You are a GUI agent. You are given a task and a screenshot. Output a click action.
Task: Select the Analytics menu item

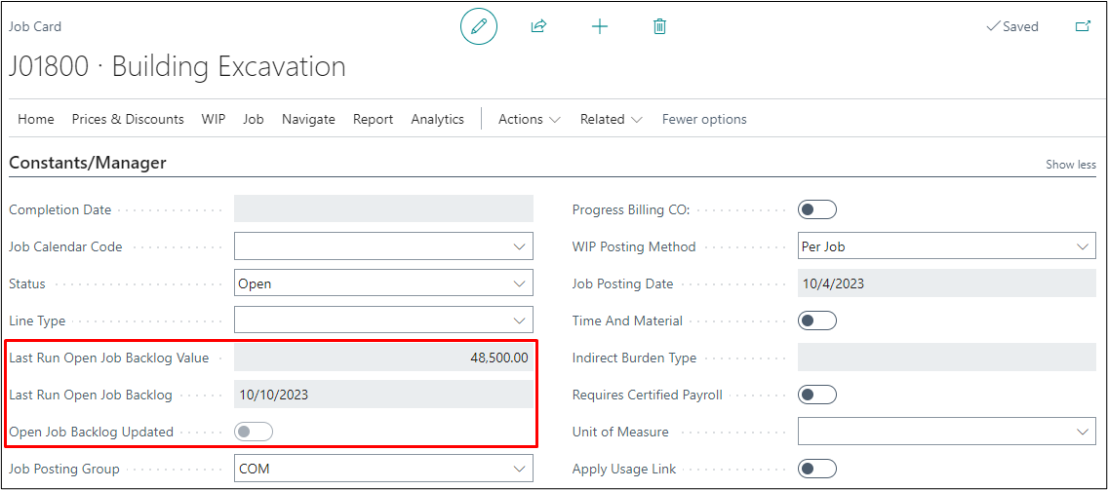(437, 119)
